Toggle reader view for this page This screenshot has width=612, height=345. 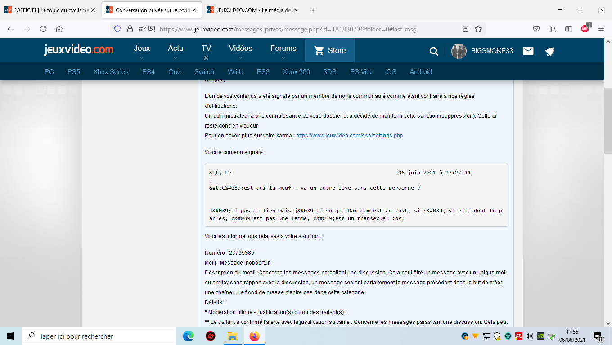coord(466,29)
